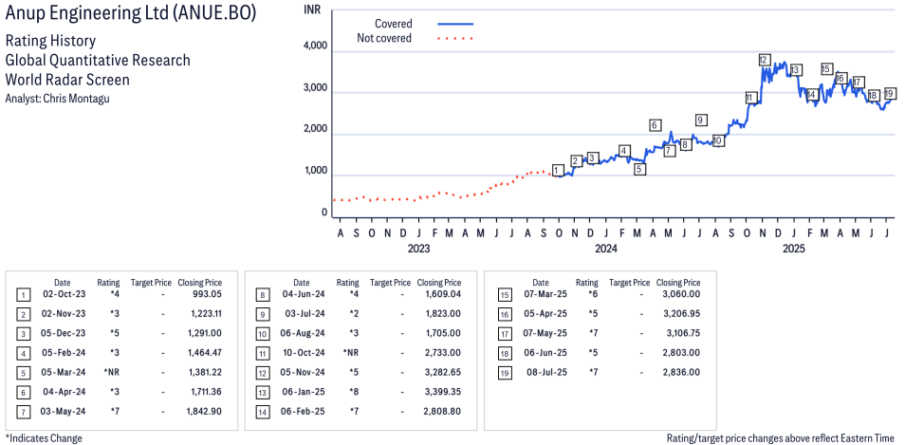Click the *6 rating for 07-Mar-25
Screen dimensions: 905x445
point(592,296)
